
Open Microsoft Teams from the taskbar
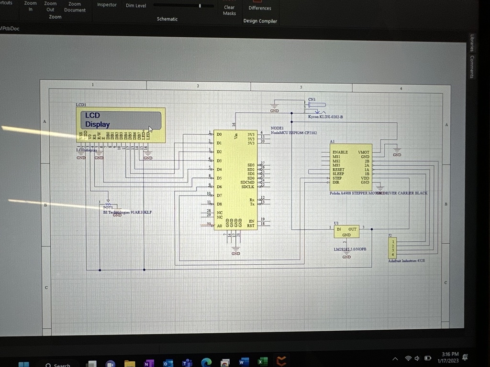[x=187, y=363]
